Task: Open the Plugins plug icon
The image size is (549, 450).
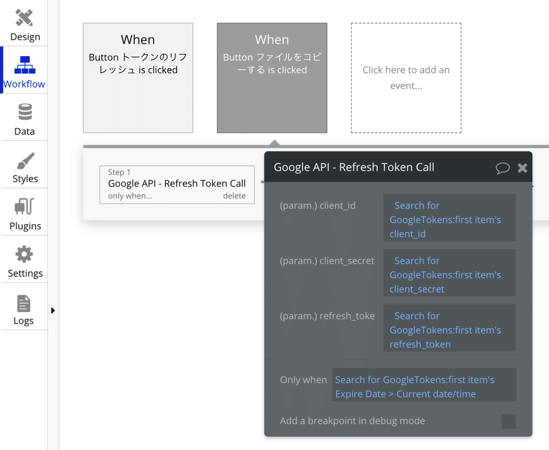Action: [24, 207]
